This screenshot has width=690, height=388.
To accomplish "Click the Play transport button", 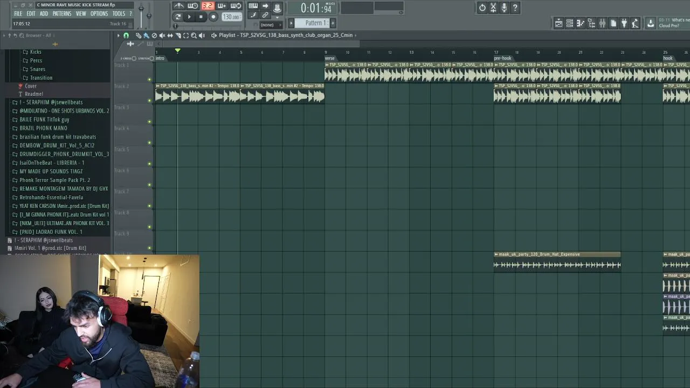I will [189, 17].
